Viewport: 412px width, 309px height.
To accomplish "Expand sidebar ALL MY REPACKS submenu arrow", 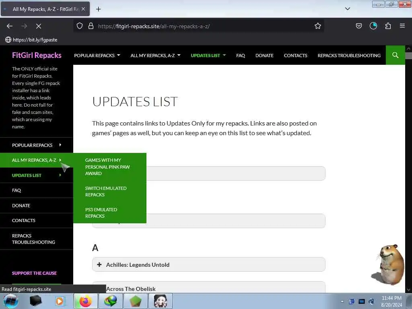I will 60,160.
